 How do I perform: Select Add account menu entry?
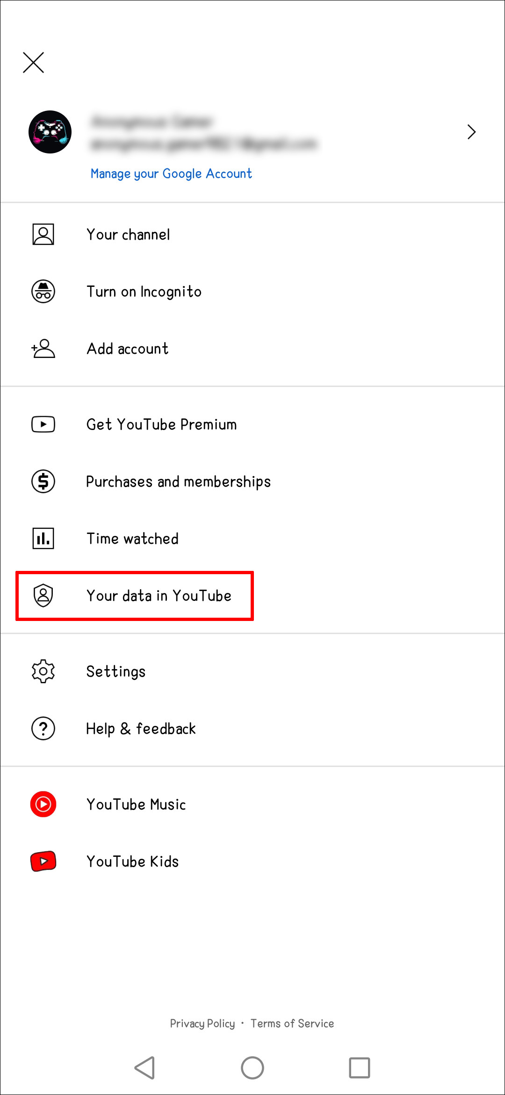coord(252,348)
